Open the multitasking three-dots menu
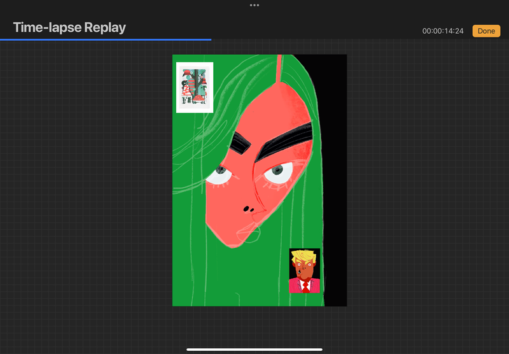Screen dimensions: 509x354 (254, 4)
